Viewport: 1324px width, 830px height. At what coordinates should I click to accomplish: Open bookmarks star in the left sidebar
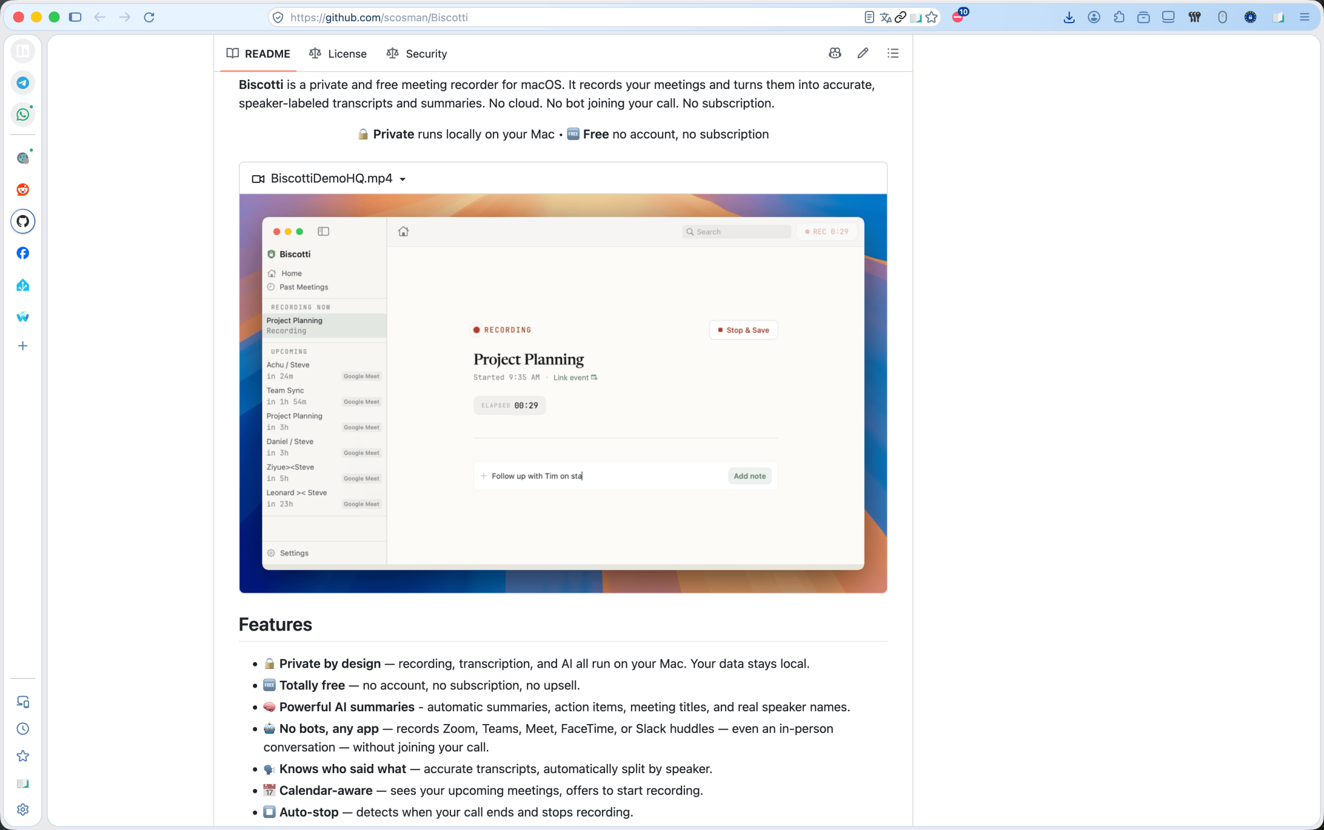(23, 756)
